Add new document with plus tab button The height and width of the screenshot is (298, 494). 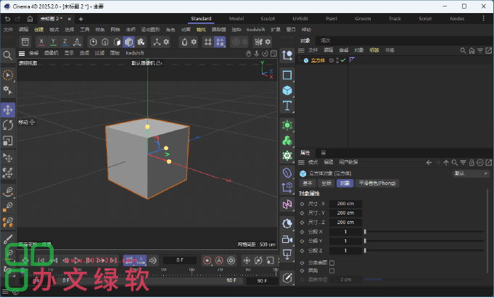pyautogui.click(x=81, y=20)
